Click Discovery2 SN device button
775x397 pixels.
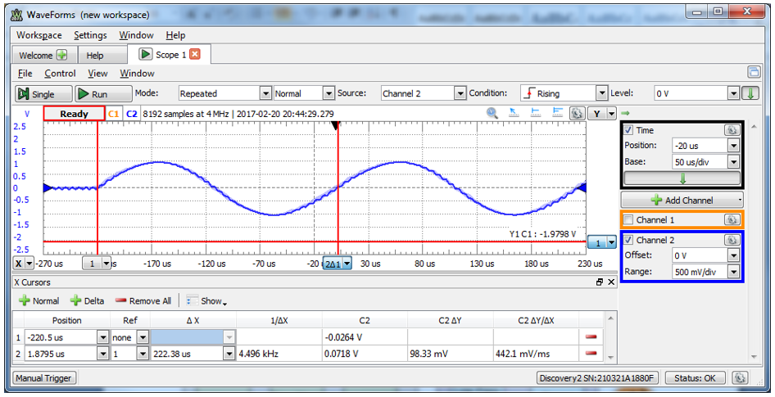click(597, 378)
